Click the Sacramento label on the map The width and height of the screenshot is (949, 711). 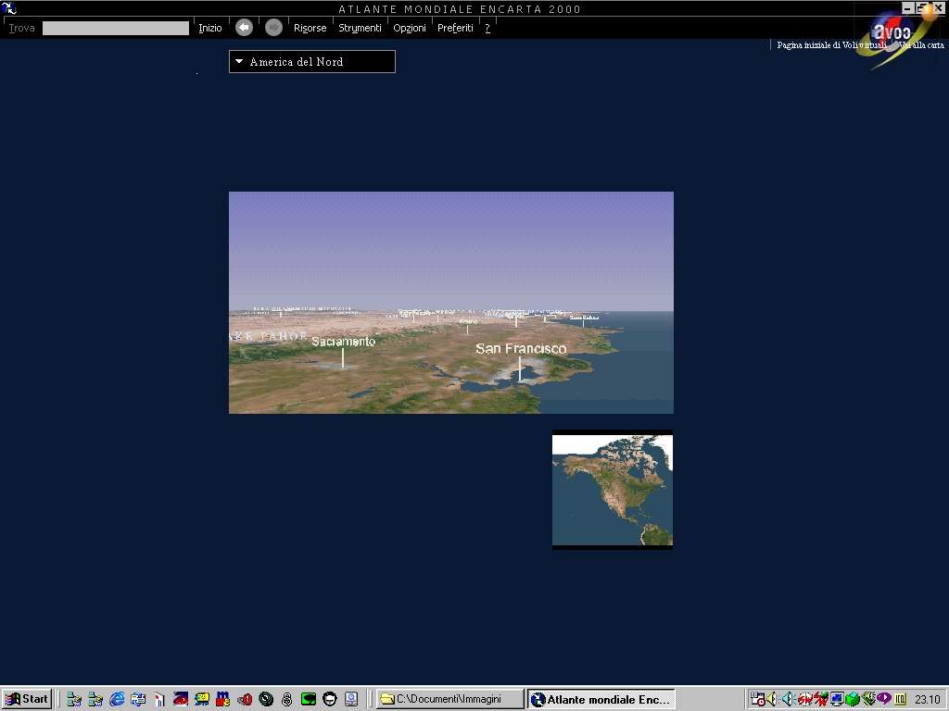point(343,342)
